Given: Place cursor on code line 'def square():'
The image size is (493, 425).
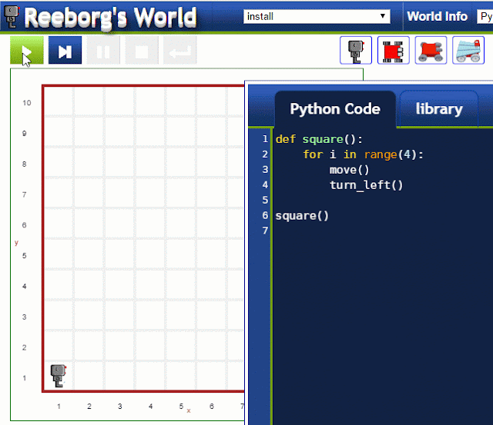Looking at the screenshot, I should click(x=319, y=139).
